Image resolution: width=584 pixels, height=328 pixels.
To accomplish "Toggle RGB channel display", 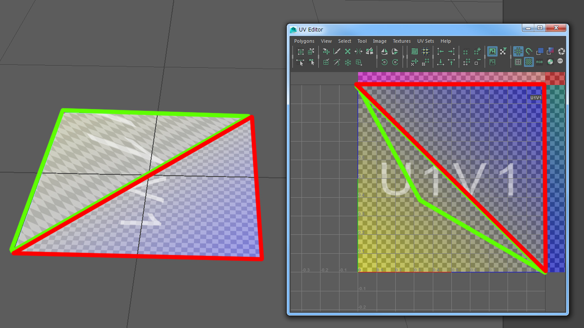I will 540,62.
